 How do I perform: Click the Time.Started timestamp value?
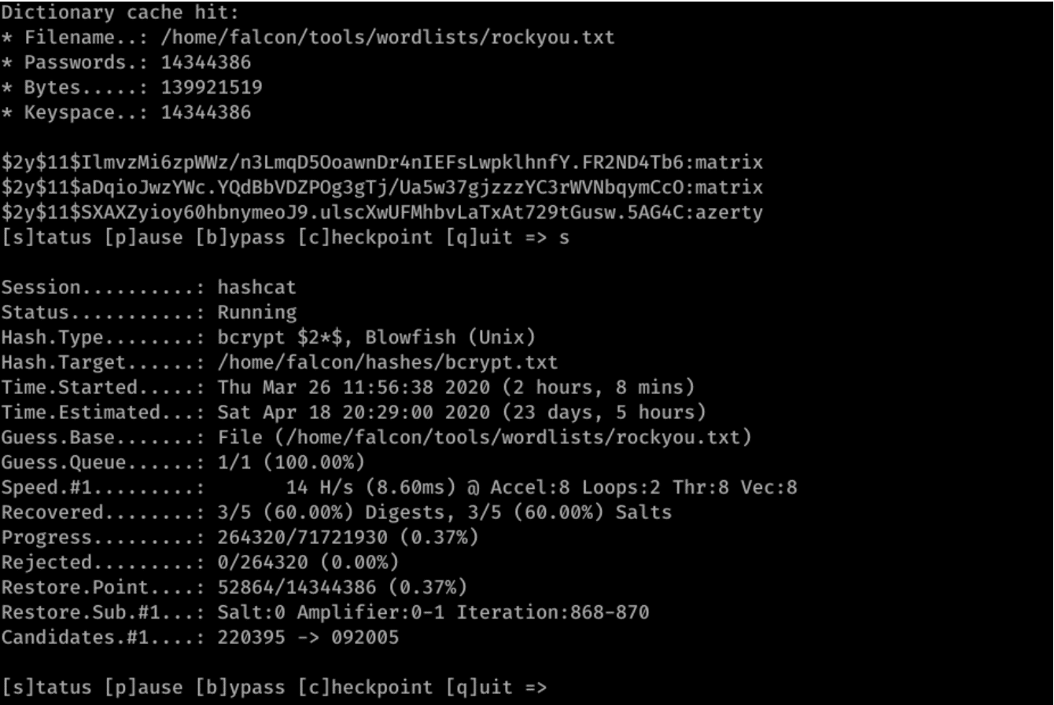click(x=353, y=387)
